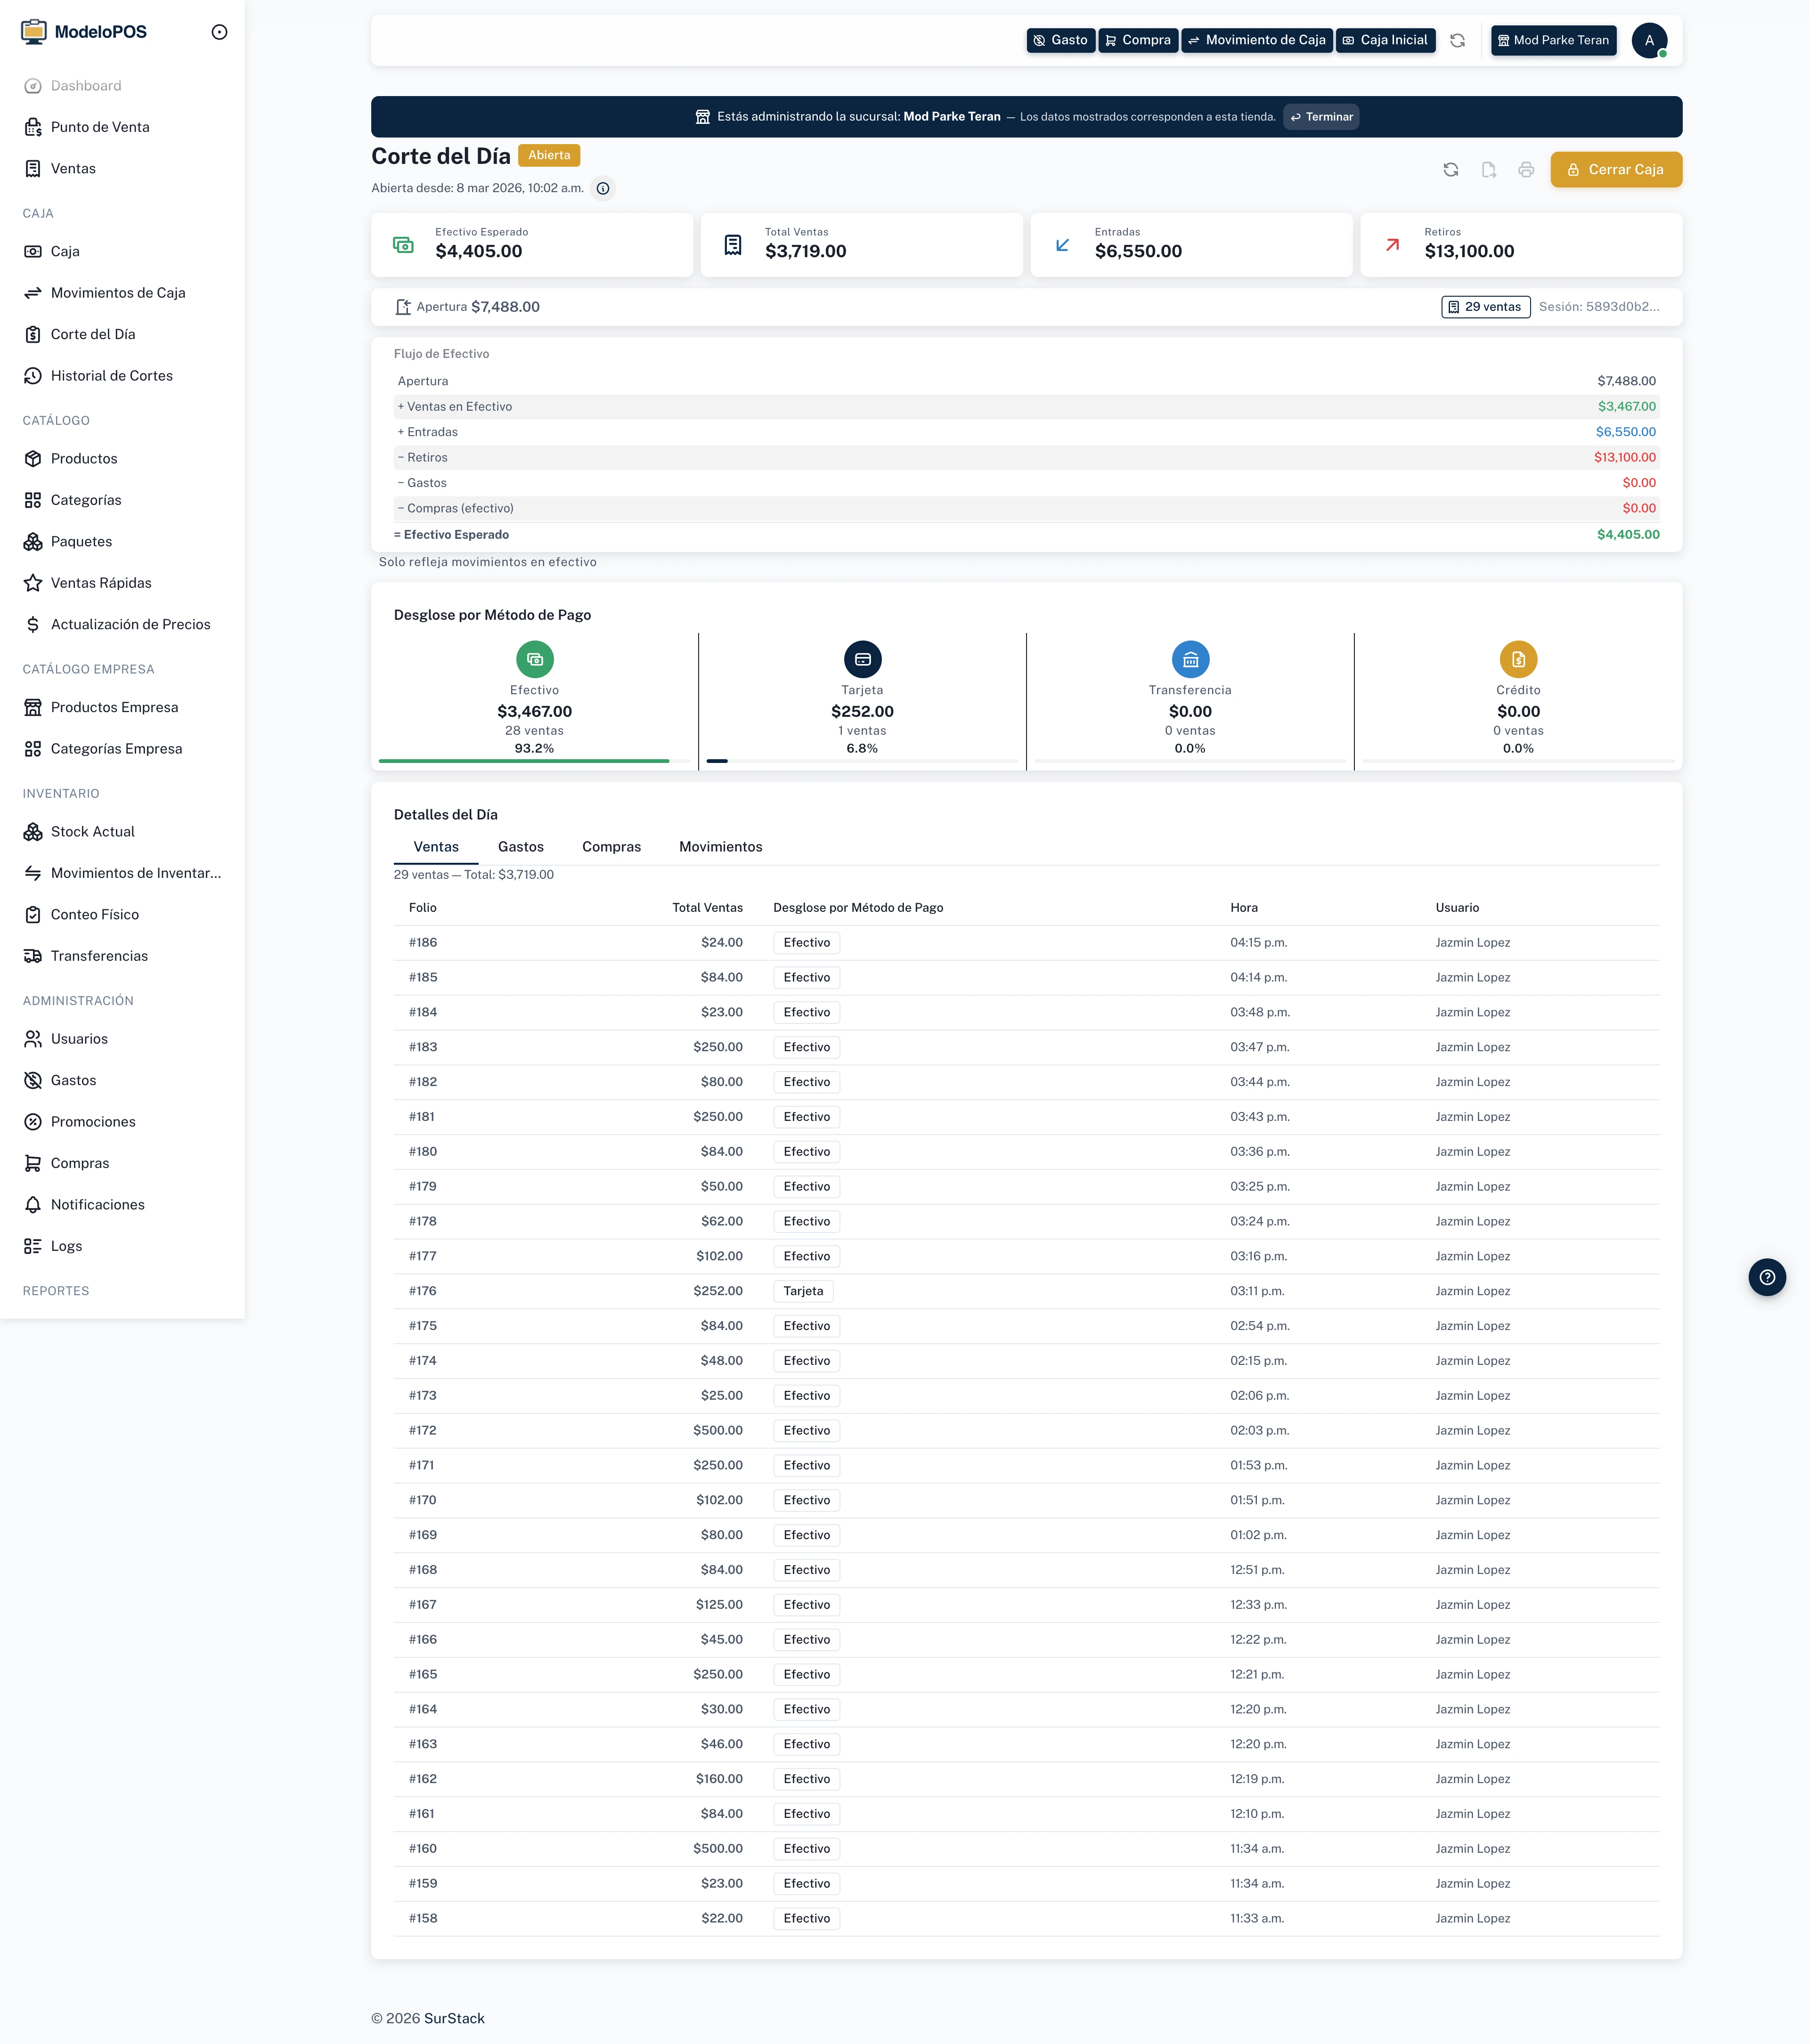The width and height of the screenshot is (1809, 2044).
Task: Click the Notificaciones bell in the sidebar
Action: (33, 1204)
